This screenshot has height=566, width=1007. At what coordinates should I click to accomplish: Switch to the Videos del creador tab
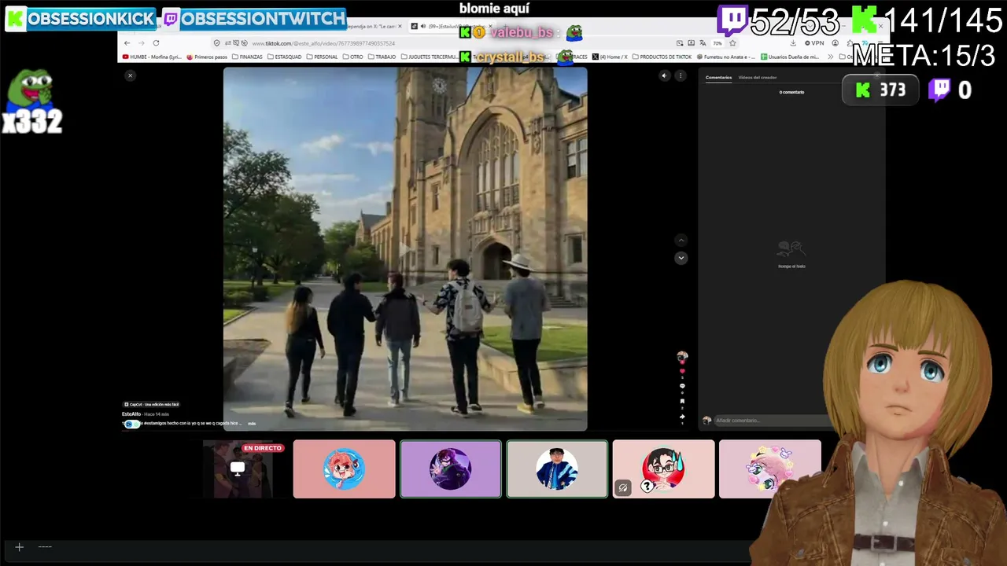coord(758,77)
